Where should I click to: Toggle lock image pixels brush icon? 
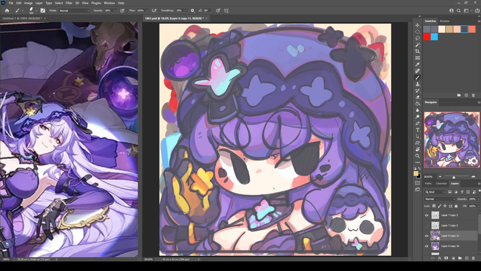(439, 206)
